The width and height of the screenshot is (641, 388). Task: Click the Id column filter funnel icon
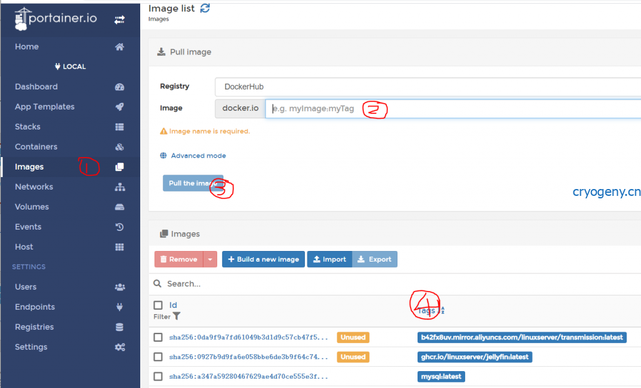click(x=177, y=317)
